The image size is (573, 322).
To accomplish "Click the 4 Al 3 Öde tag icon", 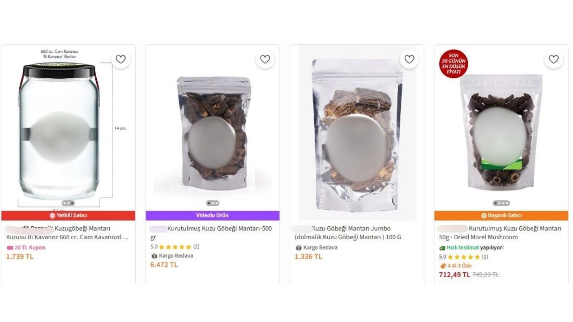I will click(443, 266).
